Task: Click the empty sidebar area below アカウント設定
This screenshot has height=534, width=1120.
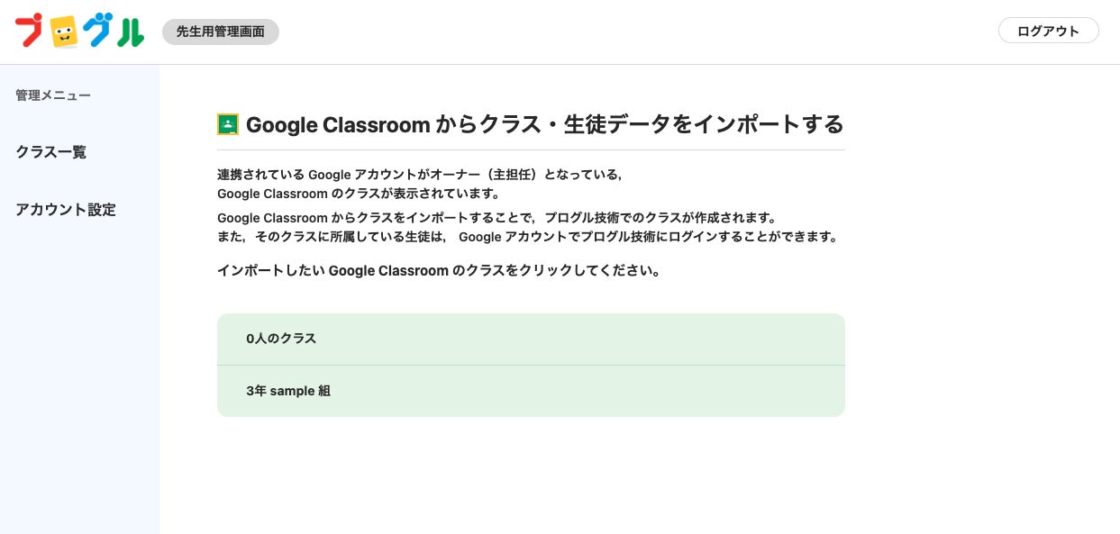Action: click(79, 378)
